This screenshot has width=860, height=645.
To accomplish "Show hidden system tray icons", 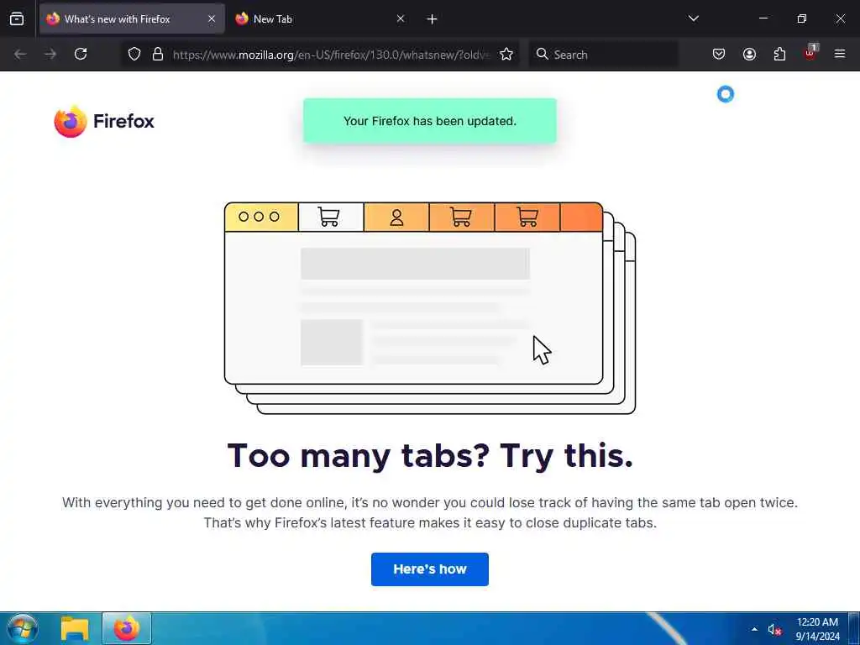I will pyautogui.click(x=755, y=629).
